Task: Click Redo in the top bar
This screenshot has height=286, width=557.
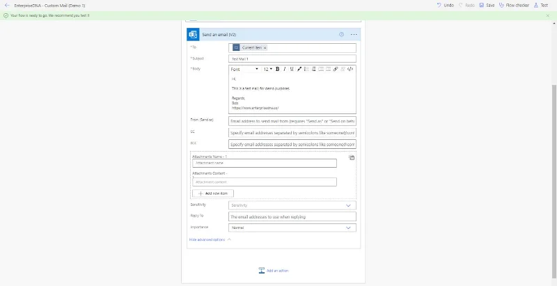Action: [x=466, y=6]
